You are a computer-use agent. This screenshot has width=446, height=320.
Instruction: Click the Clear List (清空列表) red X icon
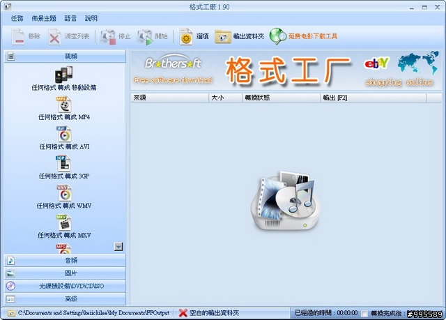point(54,36)
